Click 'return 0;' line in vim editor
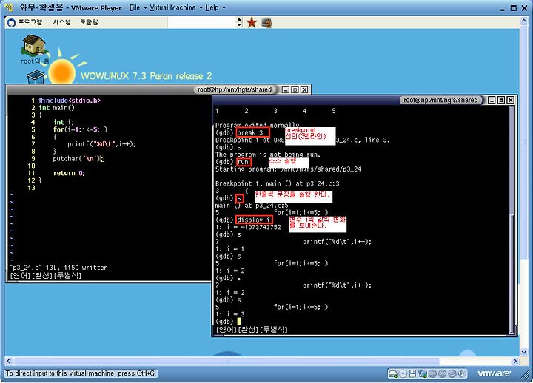The height and width of the screenshot is (383, 533). pos(70,173)
